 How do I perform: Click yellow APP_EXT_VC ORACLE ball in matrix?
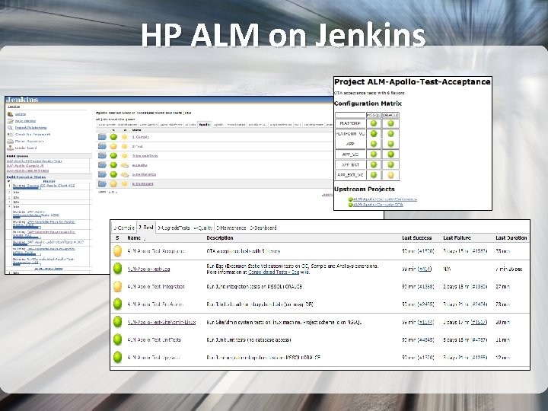pos(390,175)
